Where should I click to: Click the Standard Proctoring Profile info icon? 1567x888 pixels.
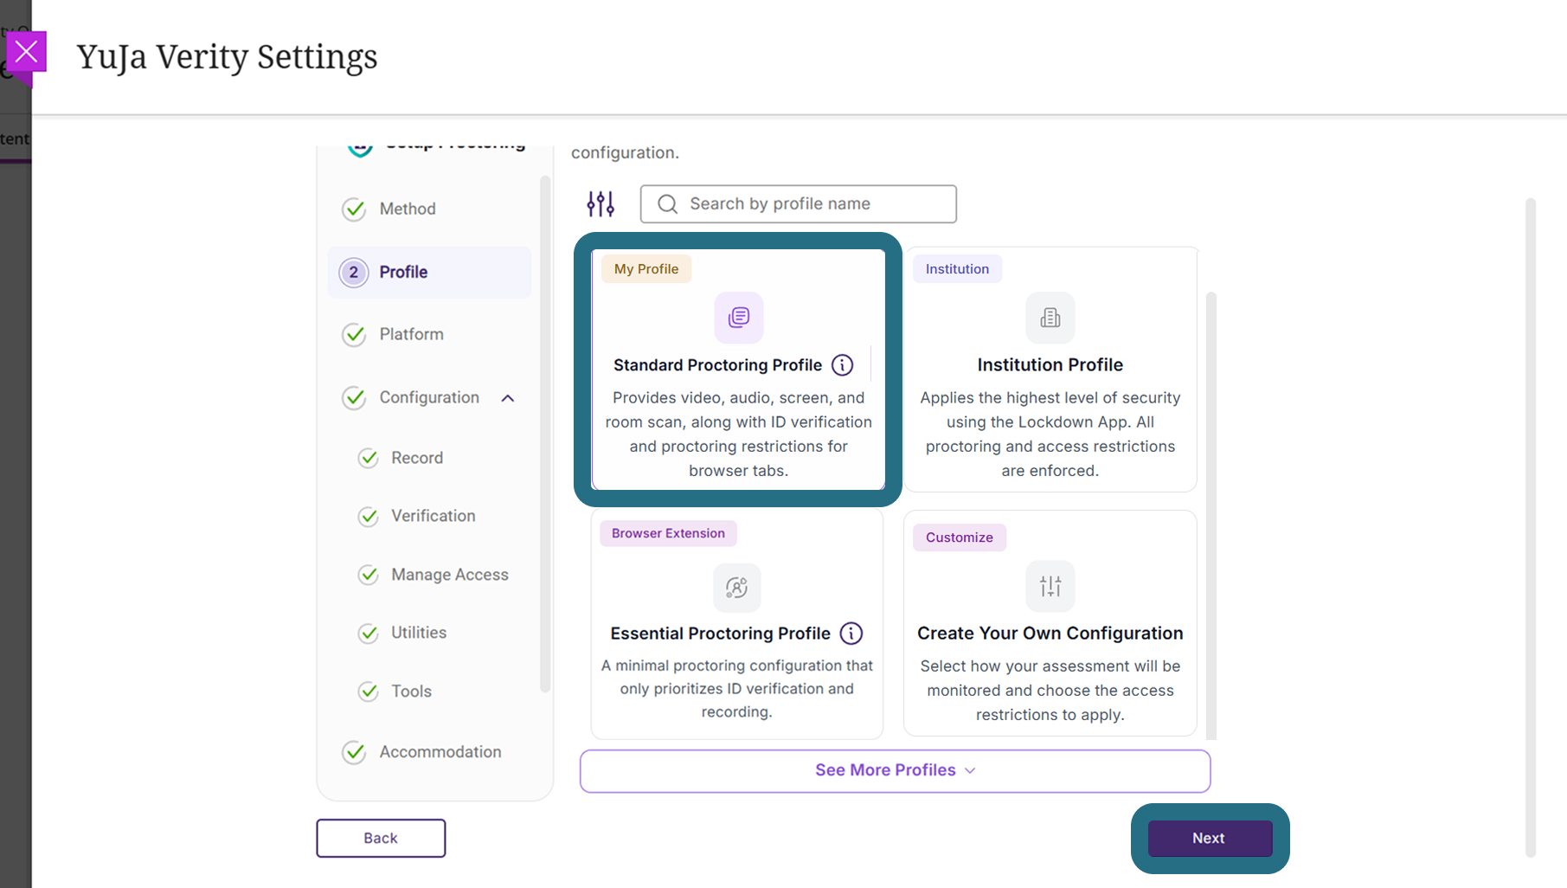[842, 365]
